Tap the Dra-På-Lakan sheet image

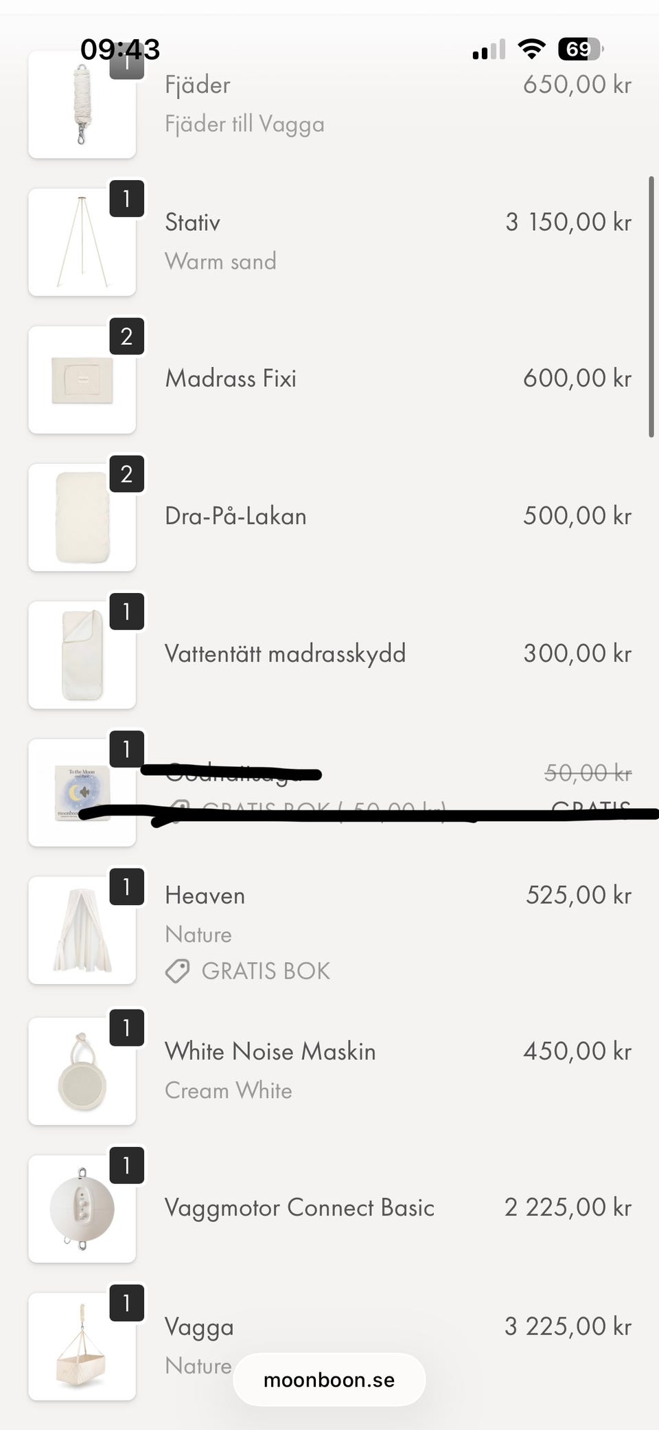(x=82, y=517)
